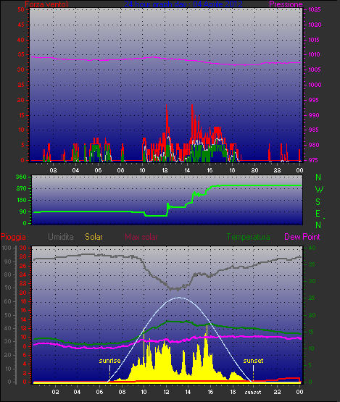Click the Forza vento legend label

click(x=46, y=4)
